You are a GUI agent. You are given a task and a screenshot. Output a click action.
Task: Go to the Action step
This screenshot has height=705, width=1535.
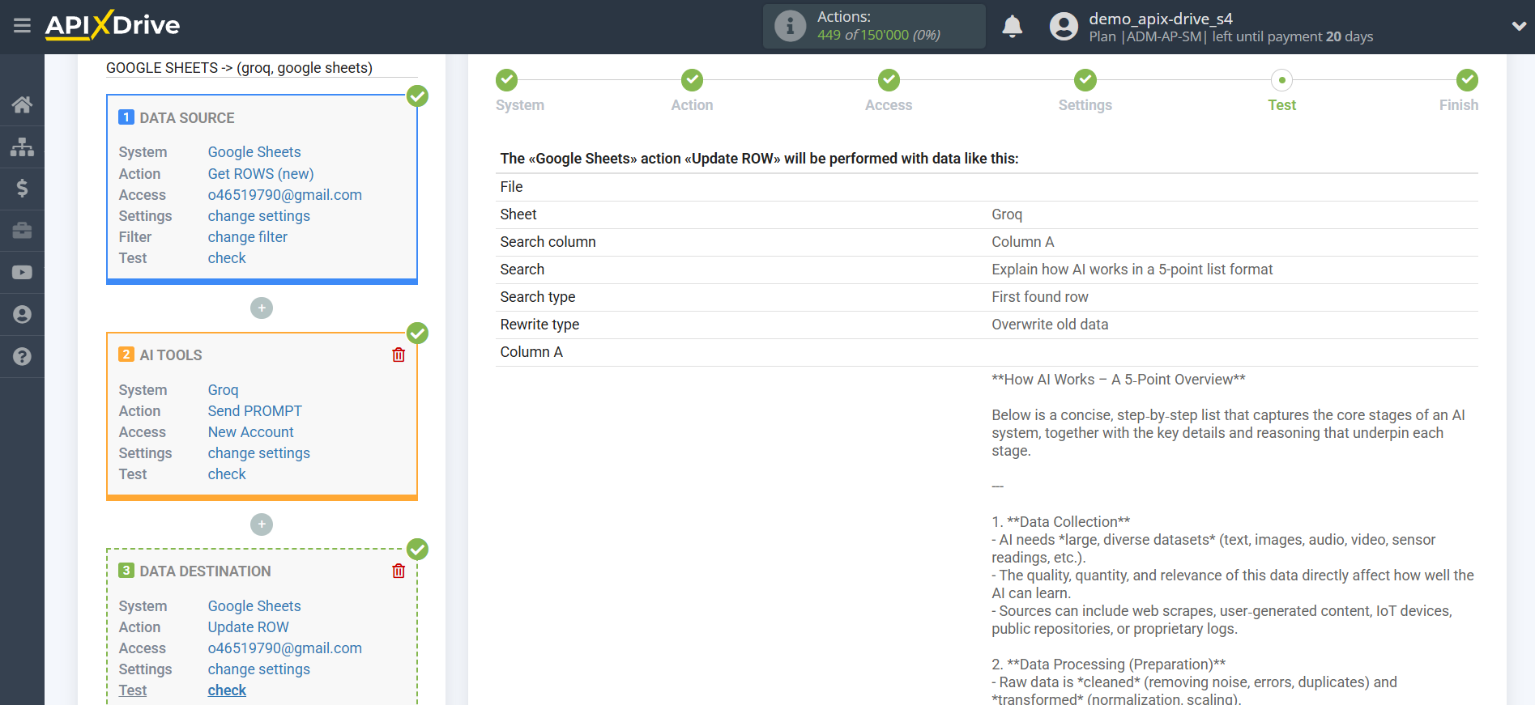click(692, 80)
